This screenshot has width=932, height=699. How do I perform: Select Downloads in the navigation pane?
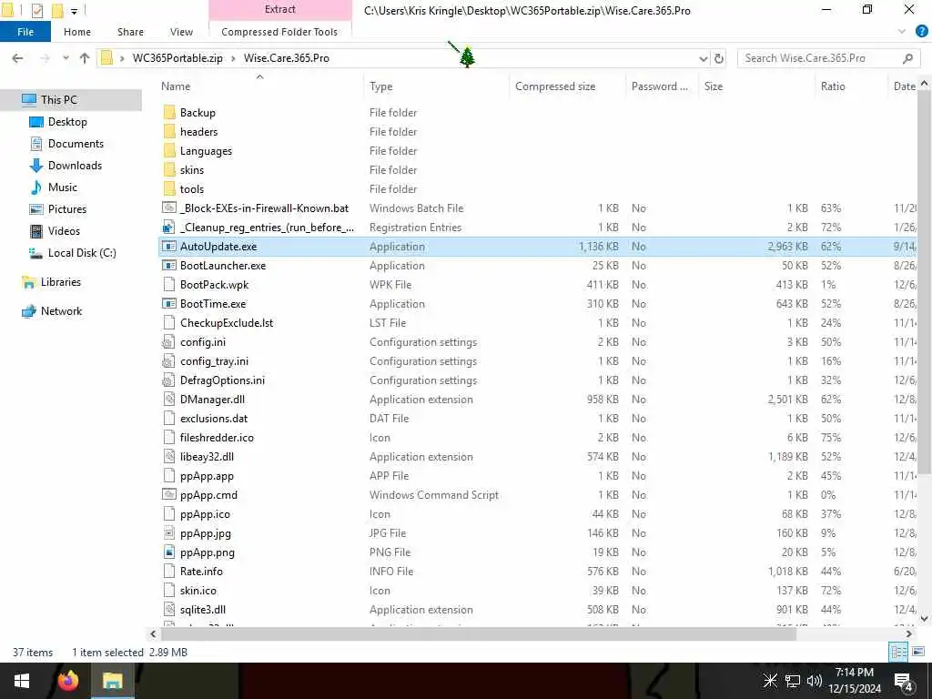[75, 166]
